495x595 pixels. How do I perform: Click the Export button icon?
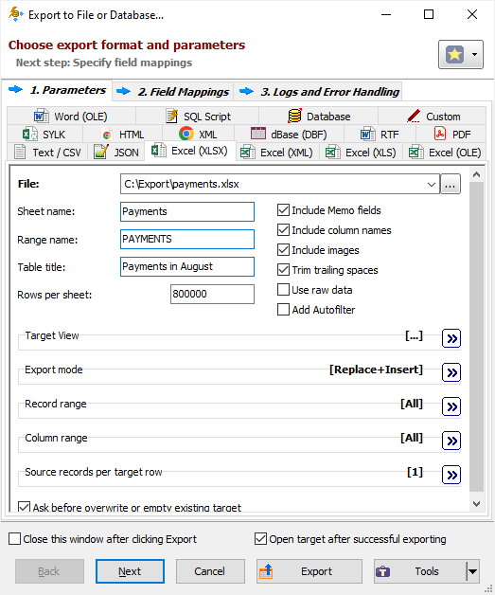(x=266, y=571)
